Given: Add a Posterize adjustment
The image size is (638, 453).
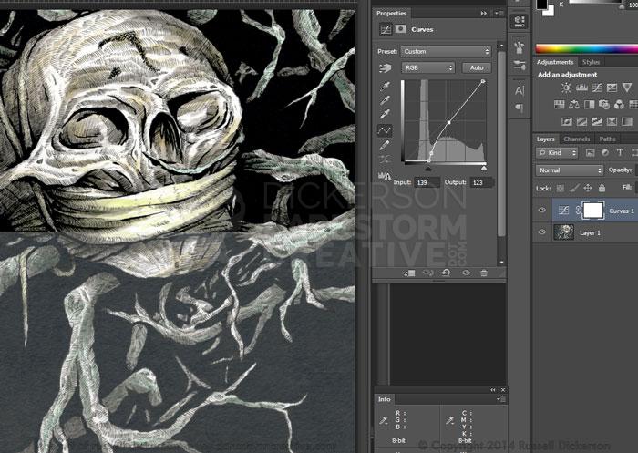Looking at the screenshot, I should (x=581, y=121).
